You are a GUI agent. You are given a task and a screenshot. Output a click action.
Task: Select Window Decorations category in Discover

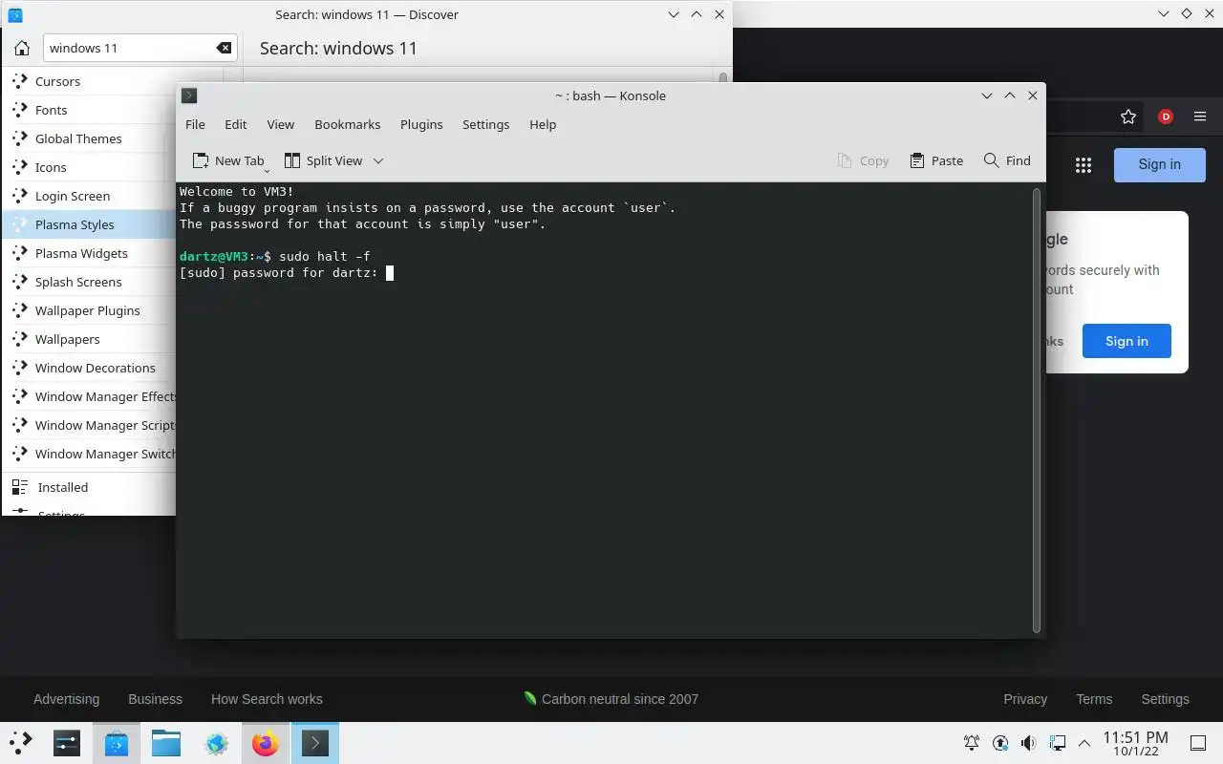coord(90,368)
